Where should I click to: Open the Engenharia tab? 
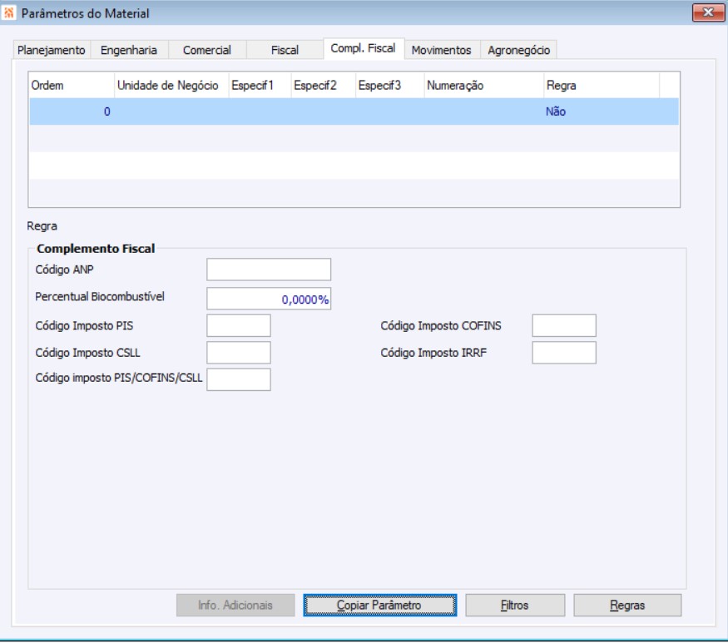click(x=129, y=50)
